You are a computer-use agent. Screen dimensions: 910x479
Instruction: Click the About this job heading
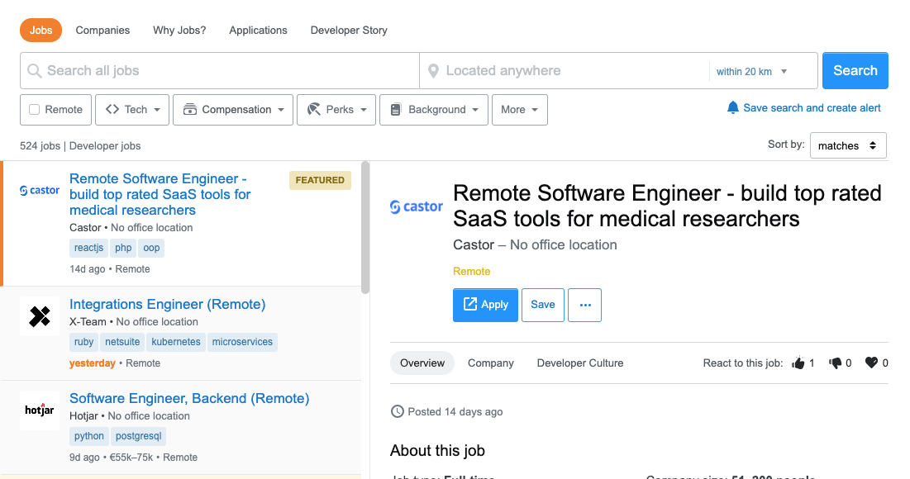coord(437,451)
